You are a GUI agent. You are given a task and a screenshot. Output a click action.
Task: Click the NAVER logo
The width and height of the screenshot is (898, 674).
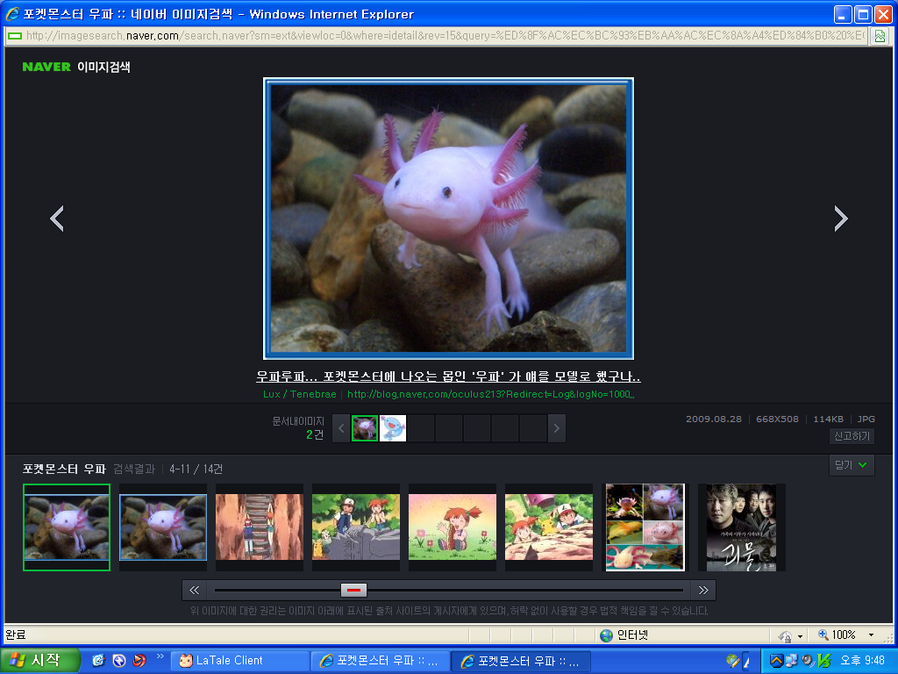point(46,67)
